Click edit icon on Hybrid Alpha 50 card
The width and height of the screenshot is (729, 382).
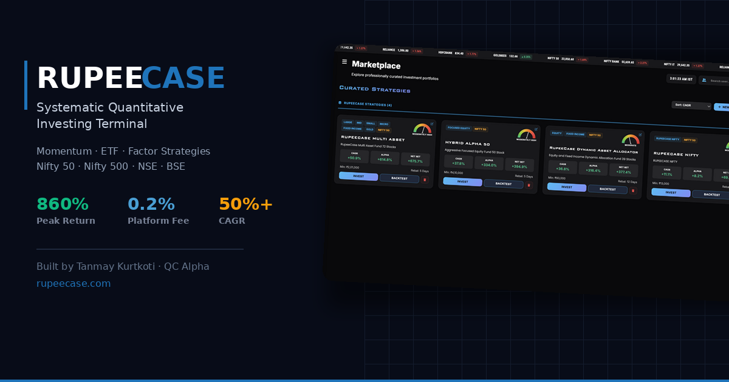[x=536, y=129]
